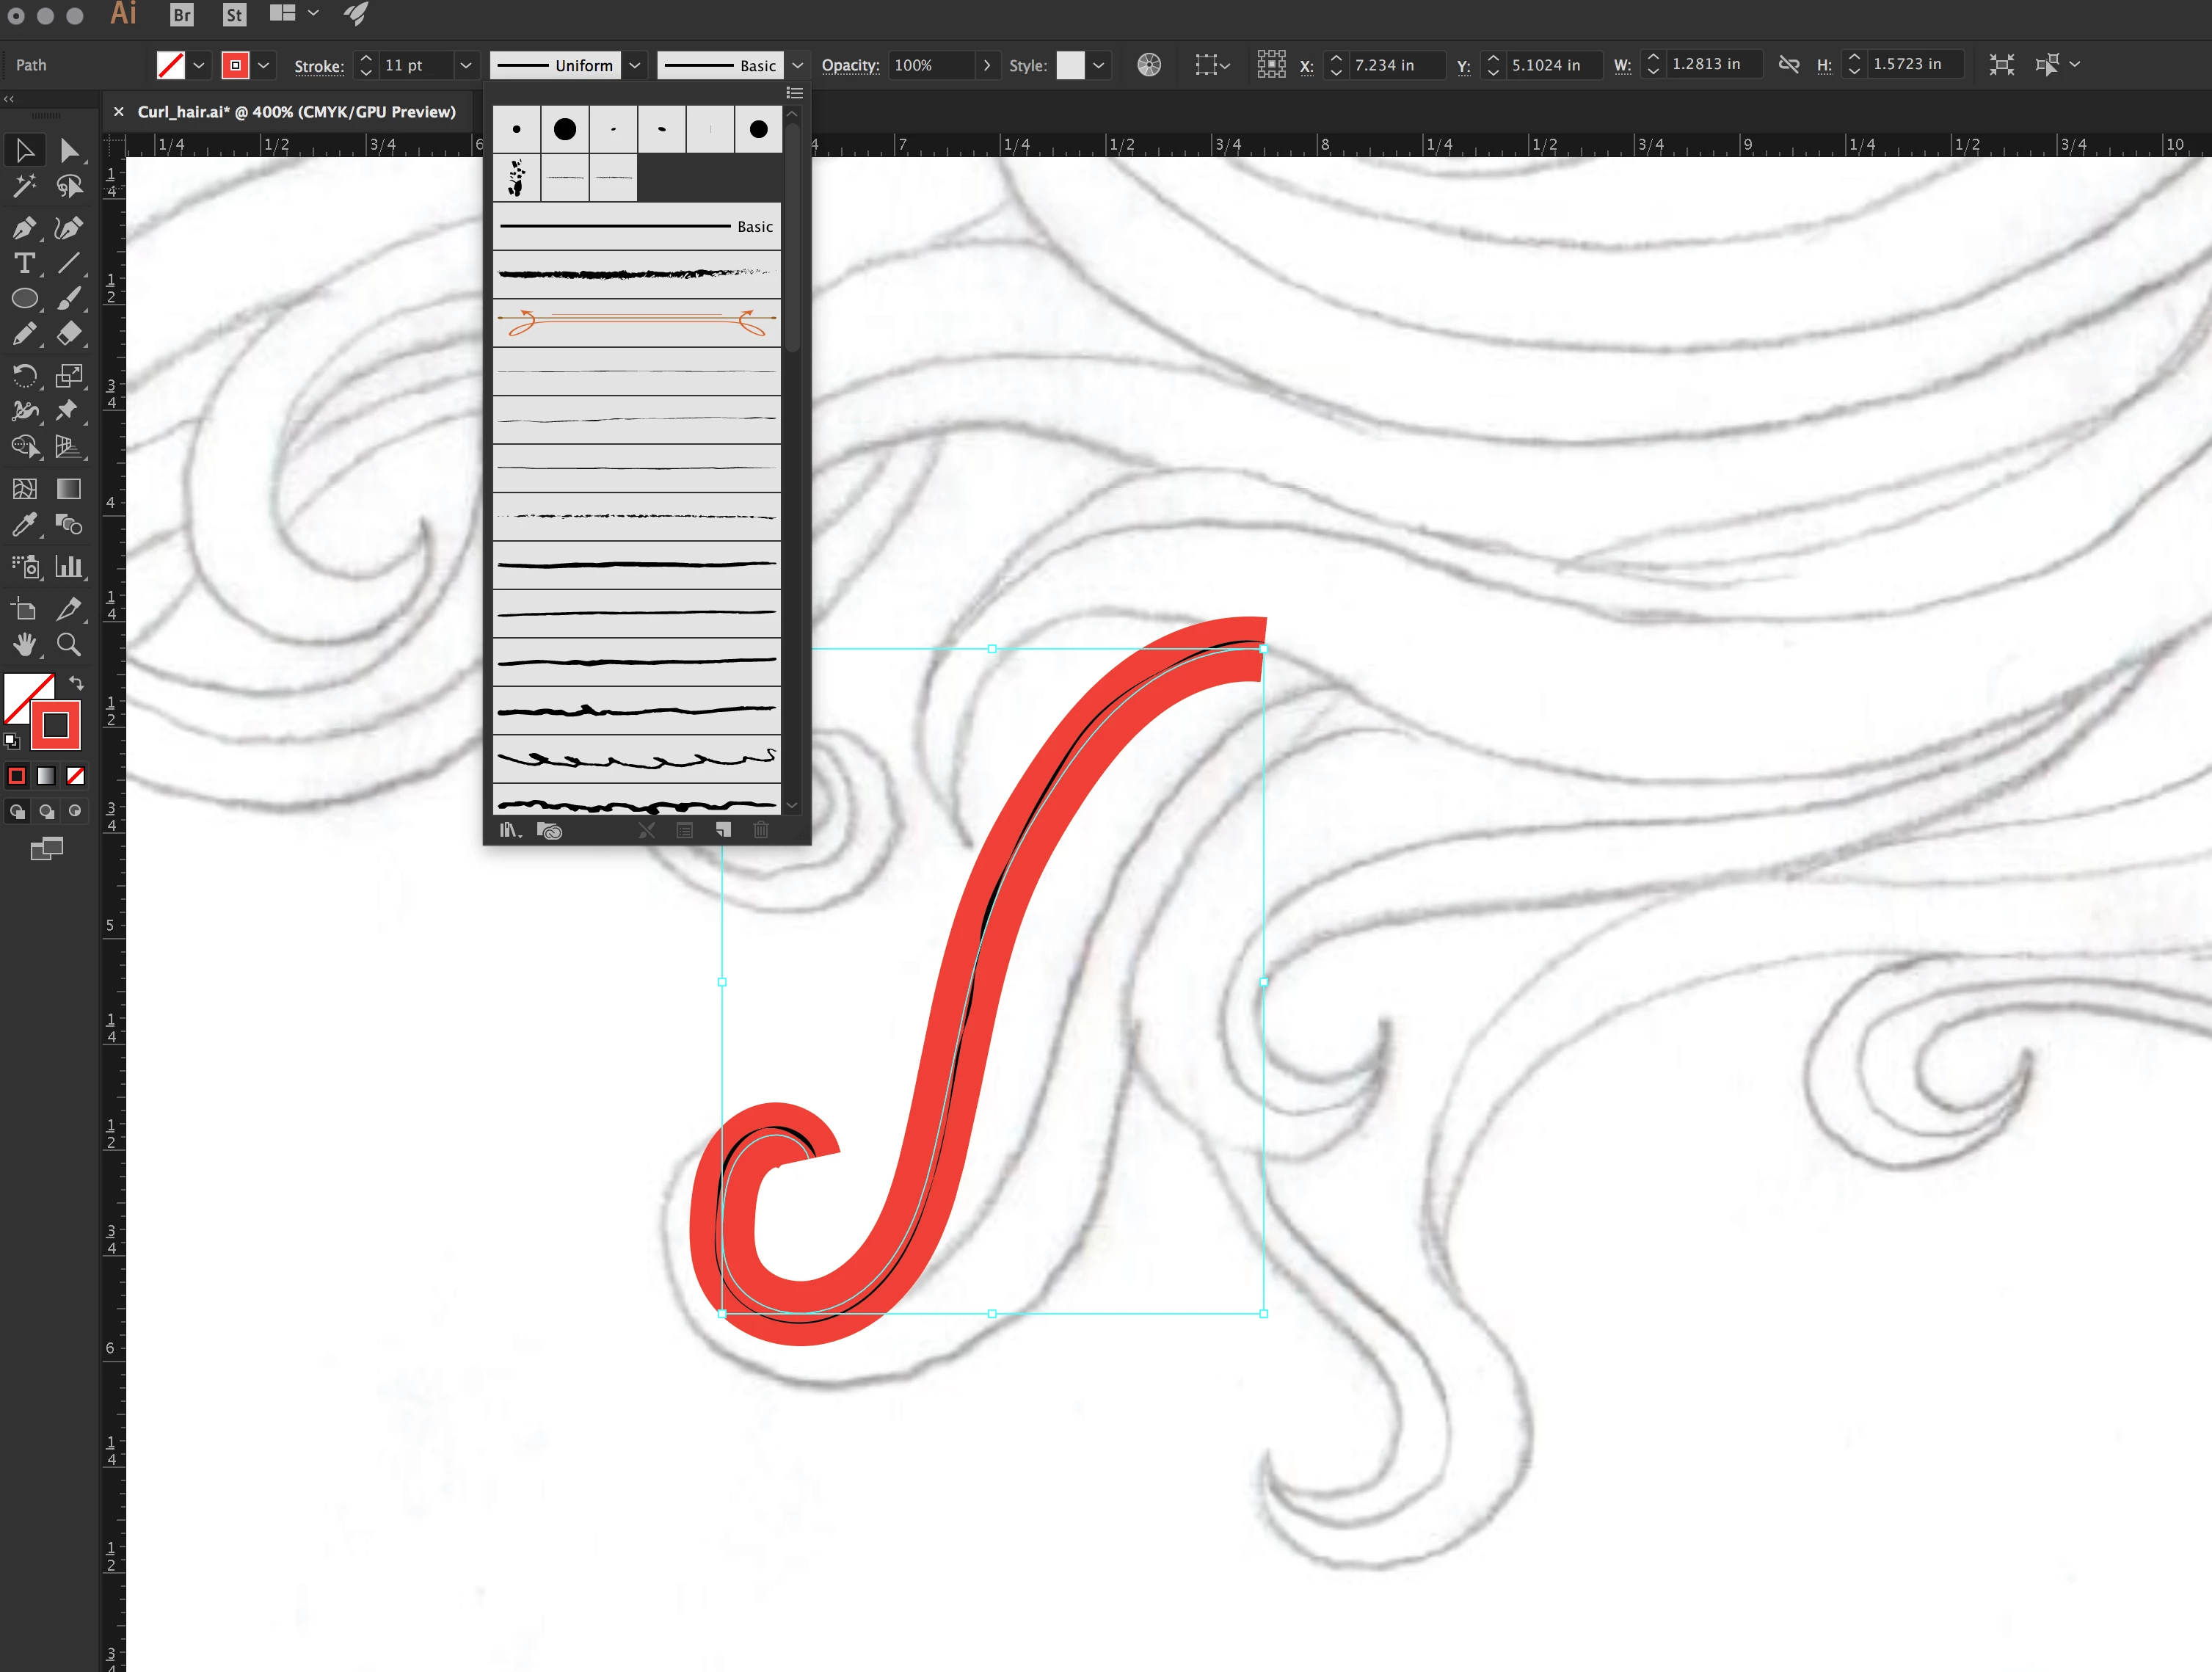Open the stroke weight dropdown

(x=466, y=65)
